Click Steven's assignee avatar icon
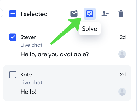 (122, 54)
